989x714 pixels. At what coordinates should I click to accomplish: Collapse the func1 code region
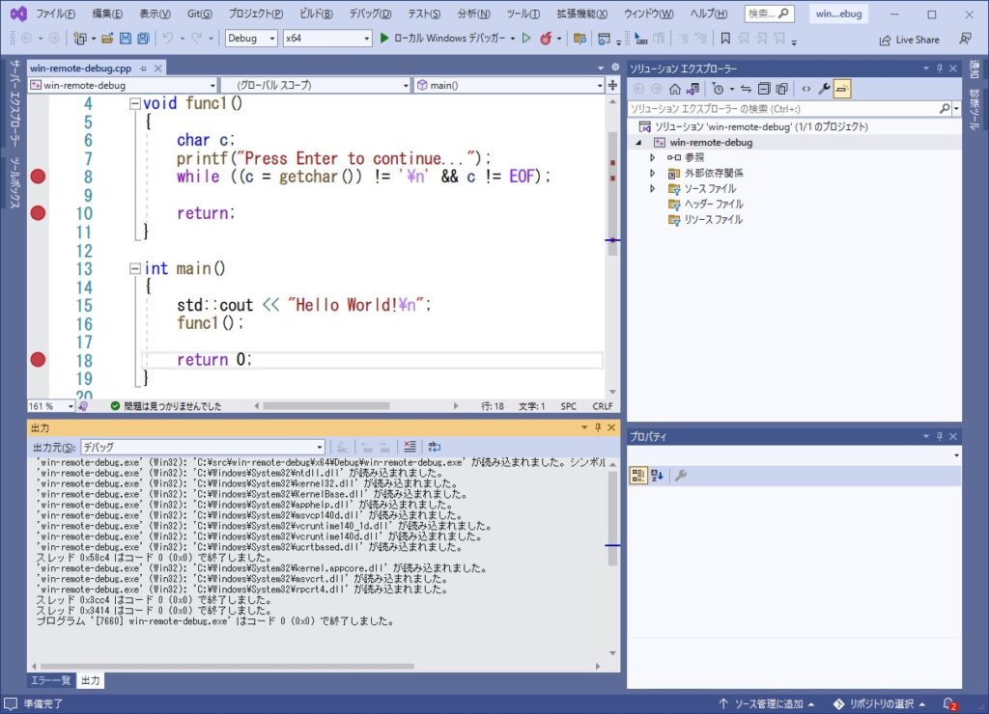tap(135, 103)
